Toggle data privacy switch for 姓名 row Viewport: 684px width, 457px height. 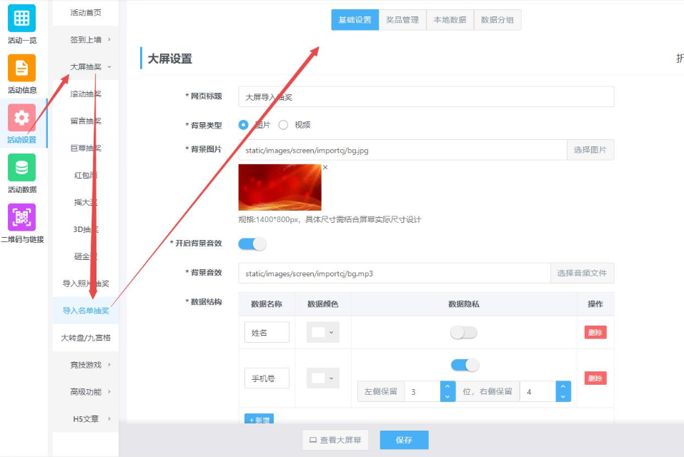(x=464, y=333)
